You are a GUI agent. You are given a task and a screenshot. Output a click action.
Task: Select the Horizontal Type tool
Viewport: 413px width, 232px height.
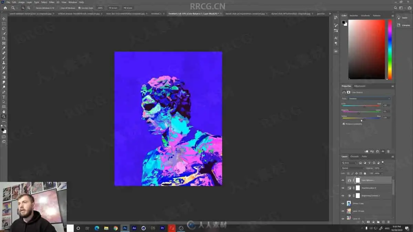(x=4, y=97)
